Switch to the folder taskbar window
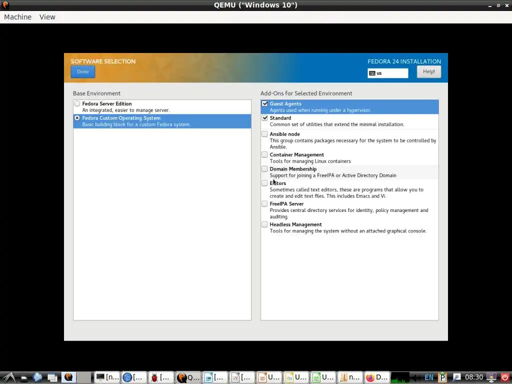This screenshot has height=384, width=512. tap(350, 377)
